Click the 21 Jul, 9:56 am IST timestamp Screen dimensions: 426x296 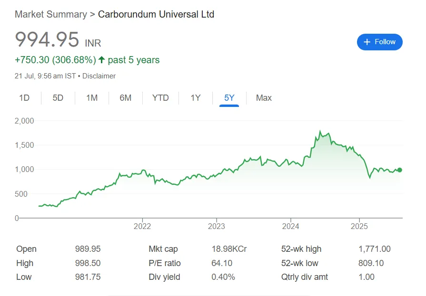pyautogui.click(x=45, y=76)
